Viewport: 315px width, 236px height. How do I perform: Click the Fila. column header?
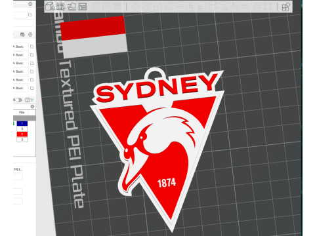(22, 112)
